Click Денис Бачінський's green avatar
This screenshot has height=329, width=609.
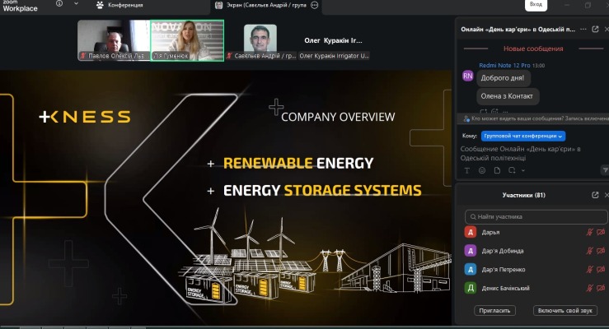point(471,288)
